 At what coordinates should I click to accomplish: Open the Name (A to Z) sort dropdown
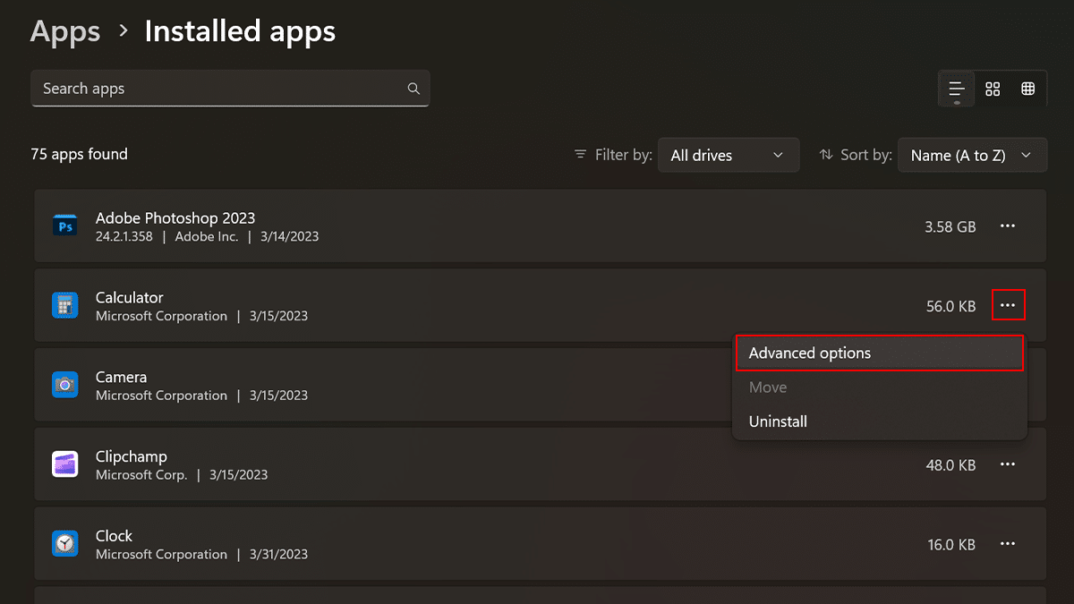click(971, 155)
